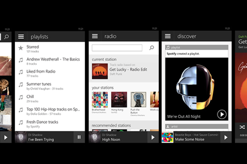Tap Hot Sauce Committee album thumbnail

click(168, 137)
